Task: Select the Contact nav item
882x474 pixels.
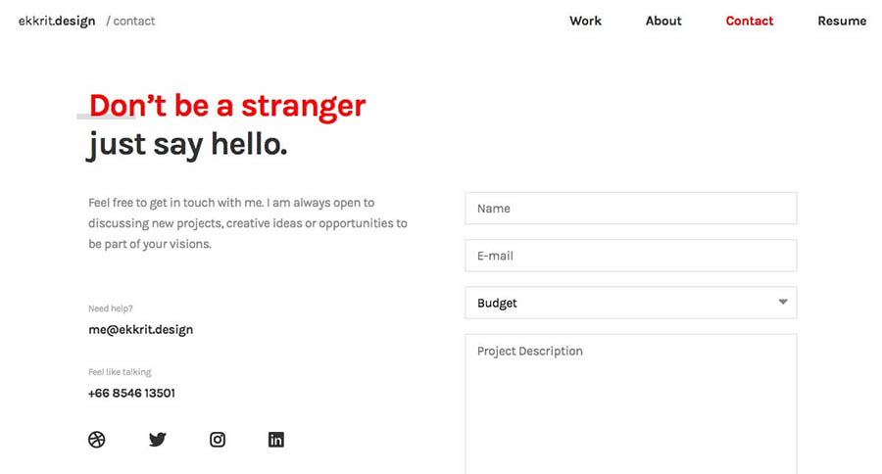Action: (x=750, y=21)
